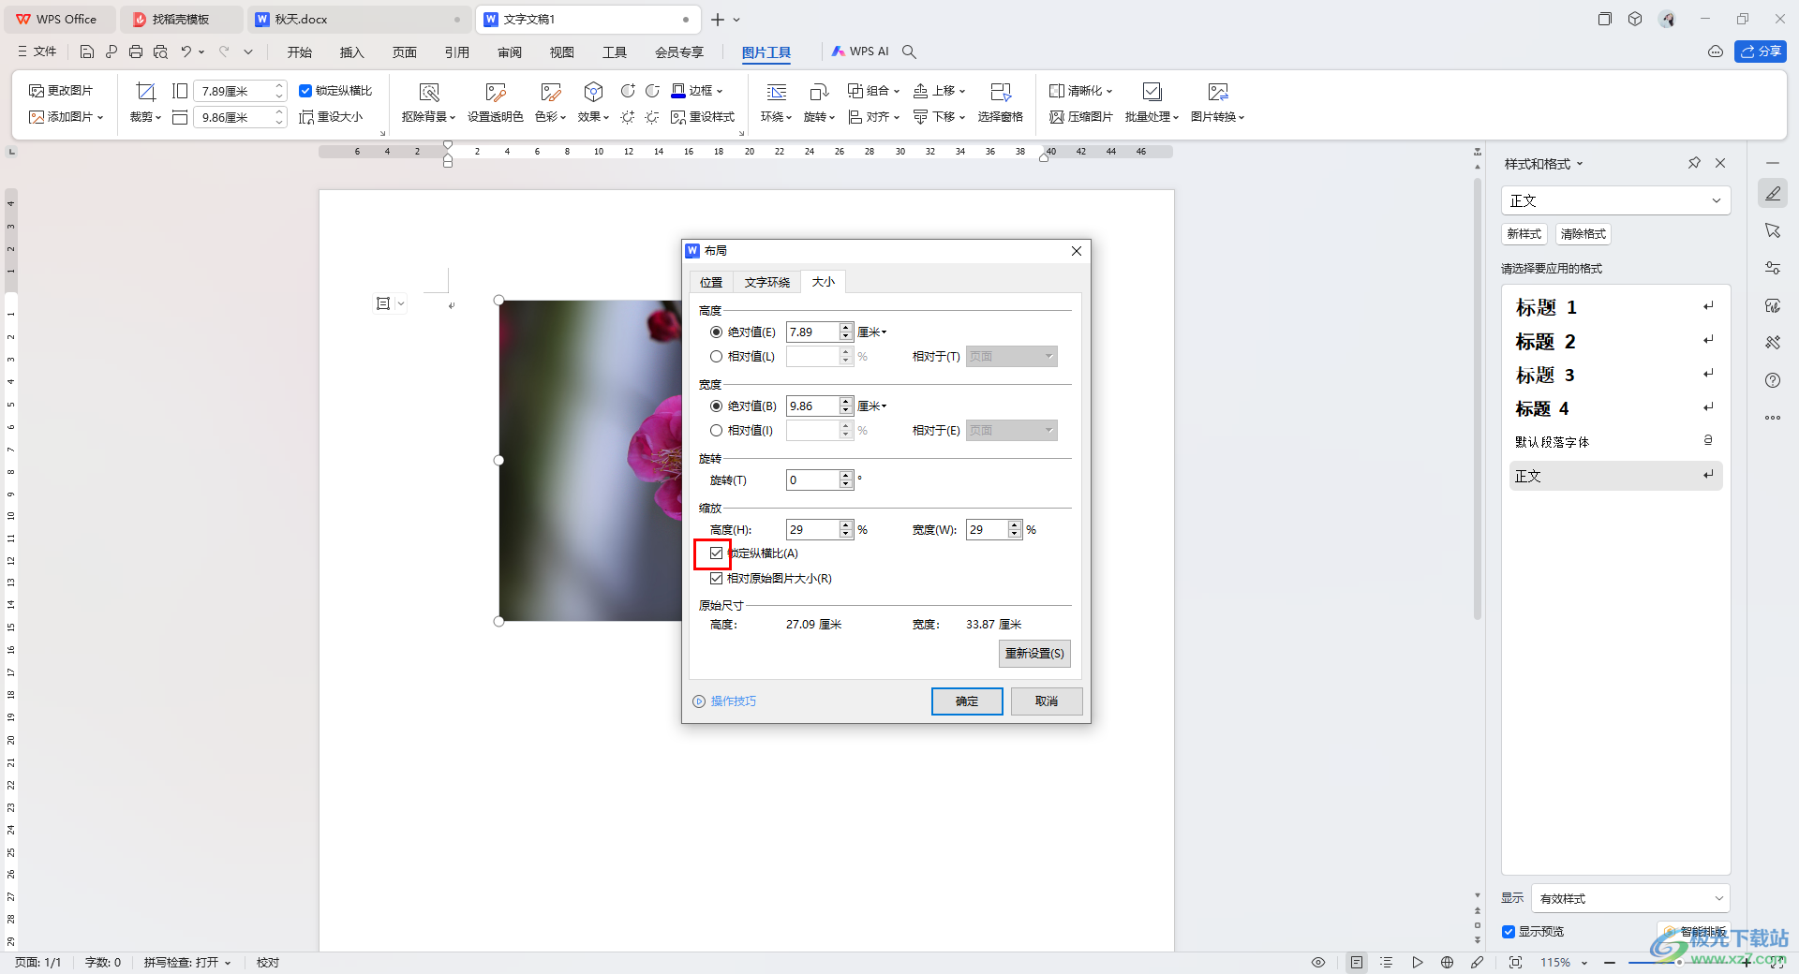The height and width of the screenshot is (974, 1799).
Task: Click the set transparent color (设置透明色) icon
Action: [495, 92]
